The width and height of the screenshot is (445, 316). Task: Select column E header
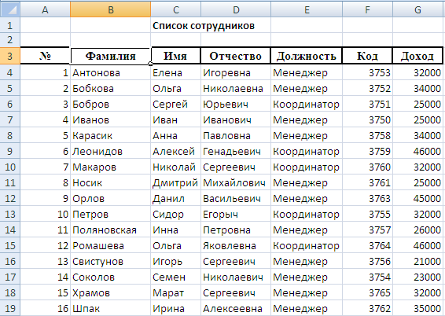tap(307, 9)
